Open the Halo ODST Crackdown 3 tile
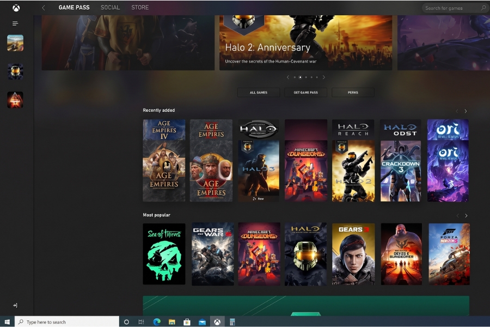 tap(401, 160)
